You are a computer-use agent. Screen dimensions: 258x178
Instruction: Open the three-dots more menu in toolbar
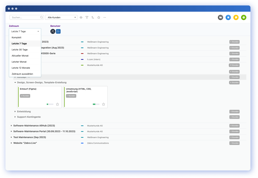tap(105, 17)
